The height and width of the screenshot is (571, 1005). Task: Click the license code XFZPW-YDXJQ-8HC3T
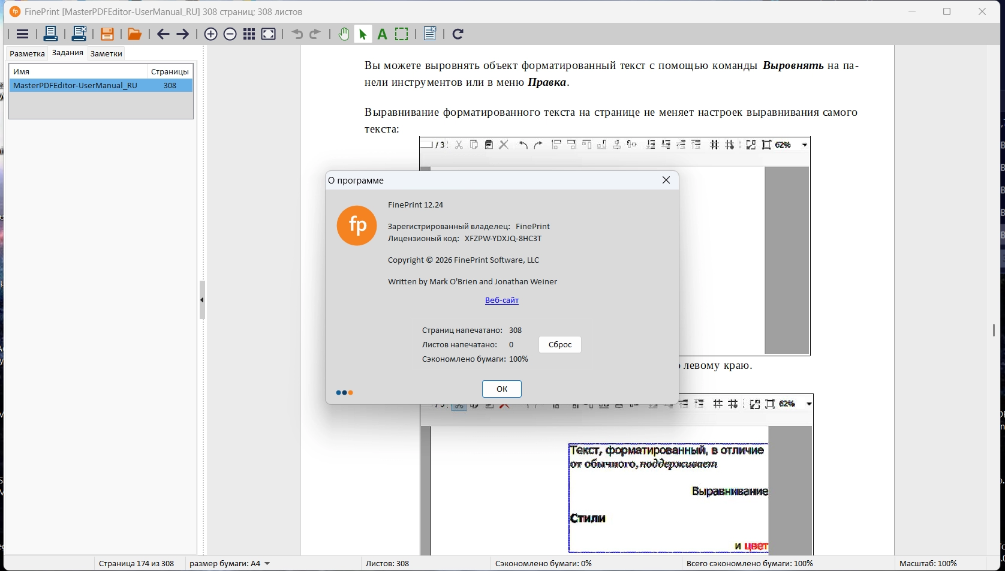pyautogui.click(x=503, y=239)
